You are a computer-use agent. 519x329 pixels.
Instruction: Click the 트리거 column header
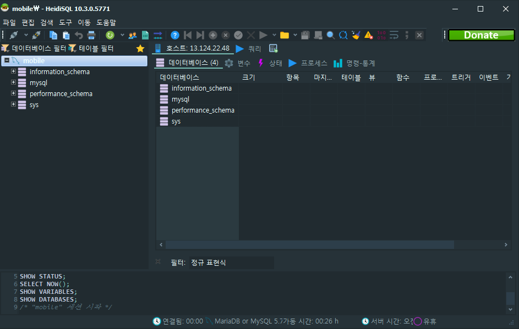[x=461, y=77]
